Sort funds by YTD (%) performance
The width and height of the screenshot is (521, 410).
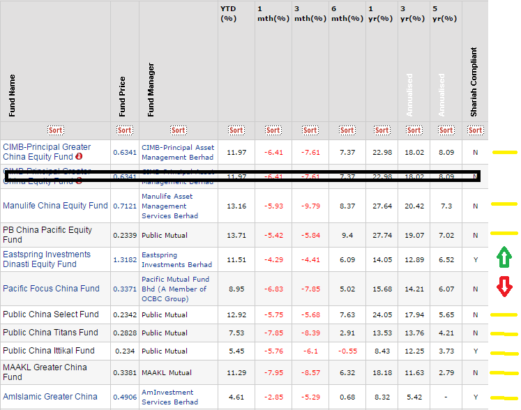pyautogui.click(x=236, y=130)
